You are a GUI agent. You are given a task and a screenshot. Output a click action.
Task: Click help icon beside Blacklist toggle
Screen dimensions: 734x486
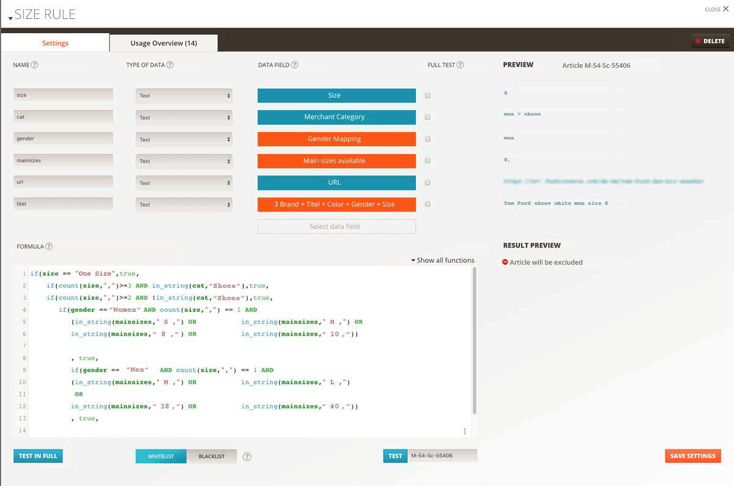pyautogui.click(x=247, y=457)
